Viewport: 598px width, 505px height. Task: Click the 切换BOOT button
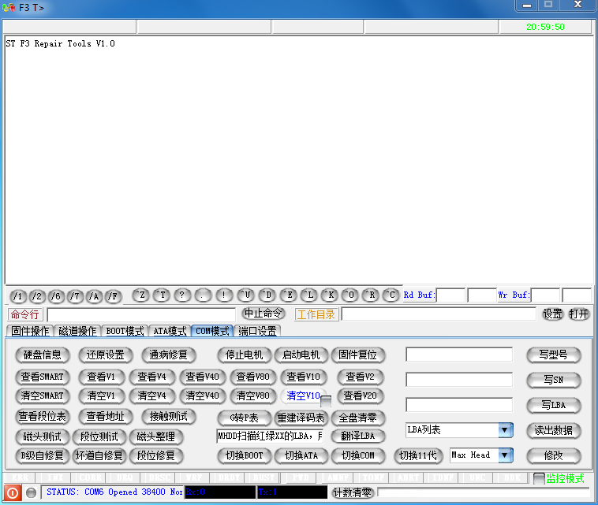(244, 456)
